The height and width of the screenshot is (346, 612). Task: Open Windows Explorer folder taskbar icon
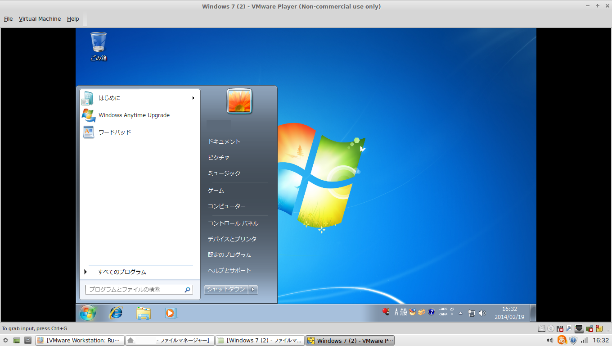(144, 313)
